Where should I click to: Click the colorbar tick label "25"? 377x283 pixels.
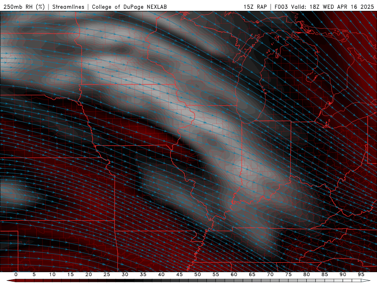107,275
